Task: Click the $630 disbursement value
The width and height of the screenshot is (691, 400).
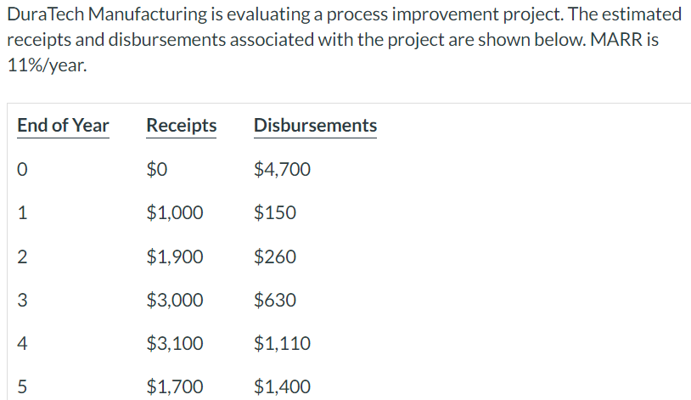Action: [275, 300]
